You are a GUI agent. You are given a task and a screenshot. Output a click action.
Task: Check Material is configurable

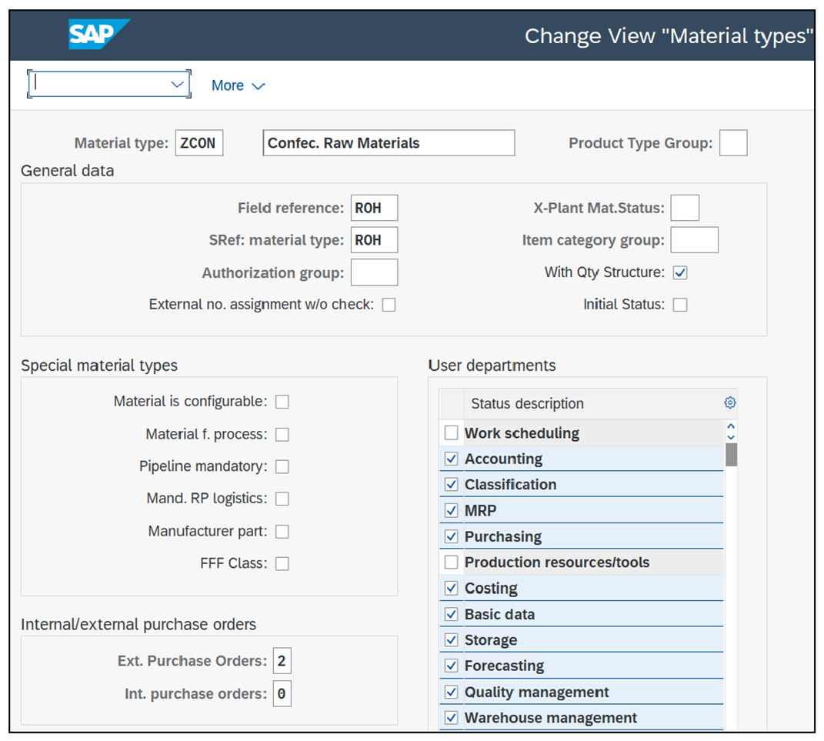tap(282, 401)
